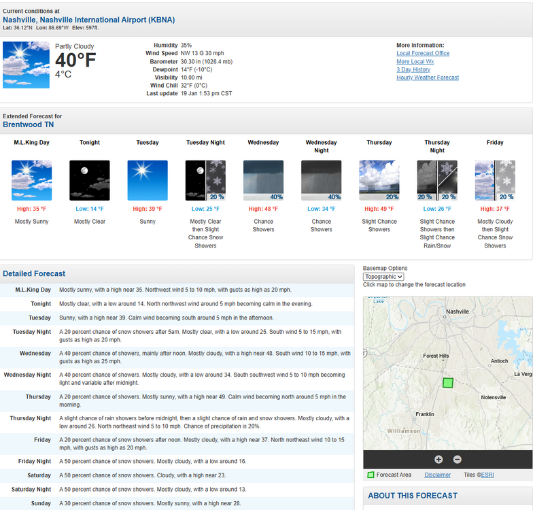Click the Disclaimer link below map
The image size is (533, 510).
tap(437, 475)
